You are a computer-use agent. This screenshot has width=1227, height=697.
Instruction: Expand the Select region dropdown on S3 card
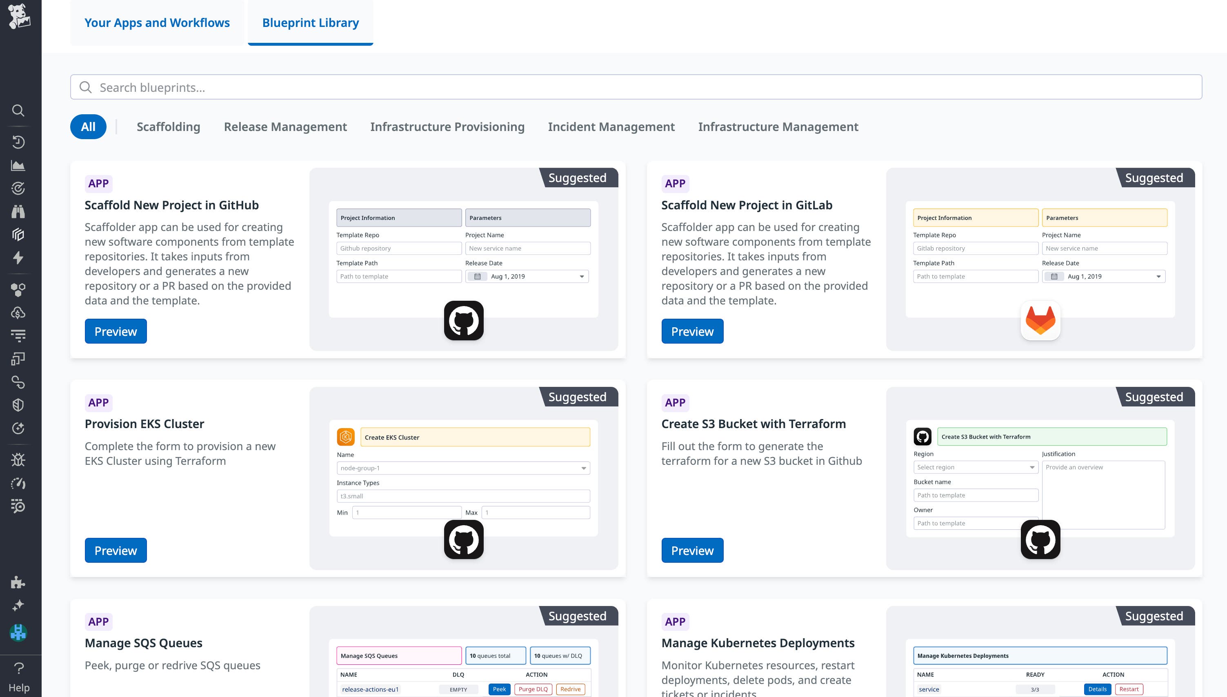(x=976, y=467)
